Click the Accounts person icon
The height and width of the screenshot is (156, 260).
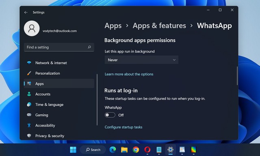point(29,94)
